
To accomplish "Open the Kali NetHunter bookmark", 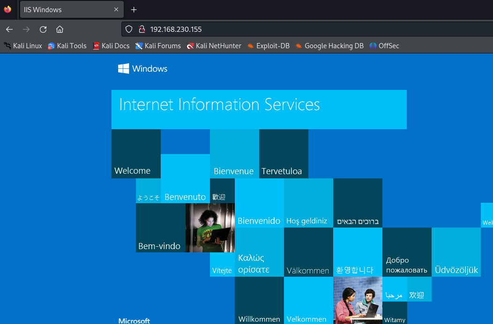I will pos(214,46).
